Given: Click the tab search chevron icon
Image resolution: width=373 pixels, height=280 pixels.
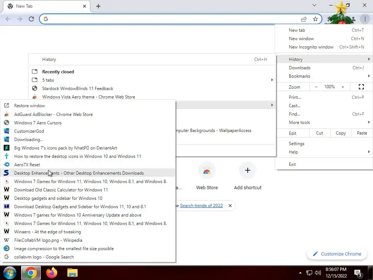Looking at the screenshot, I should pos(314,5).
